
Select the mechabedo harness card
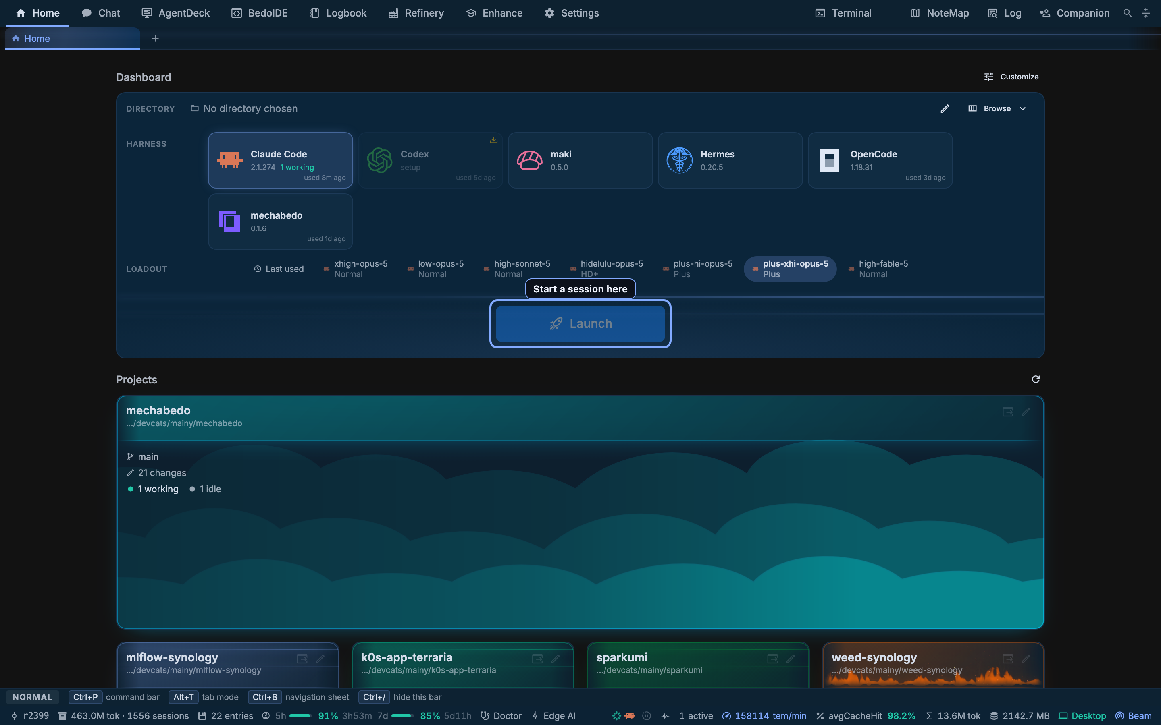pyautogui.click(x=281, y=222)
